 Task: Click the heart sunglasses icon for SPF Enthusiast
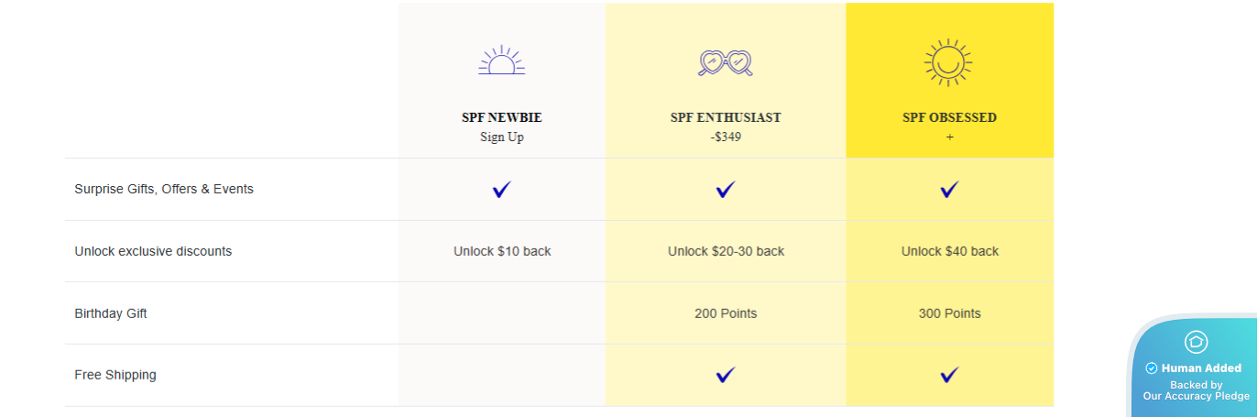click(x=725, y=62)
